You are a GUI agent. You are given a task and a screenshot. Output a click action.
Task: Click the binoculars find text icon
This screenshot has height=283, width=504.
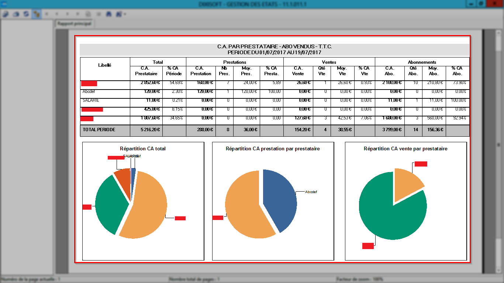[x=109, y=14]
